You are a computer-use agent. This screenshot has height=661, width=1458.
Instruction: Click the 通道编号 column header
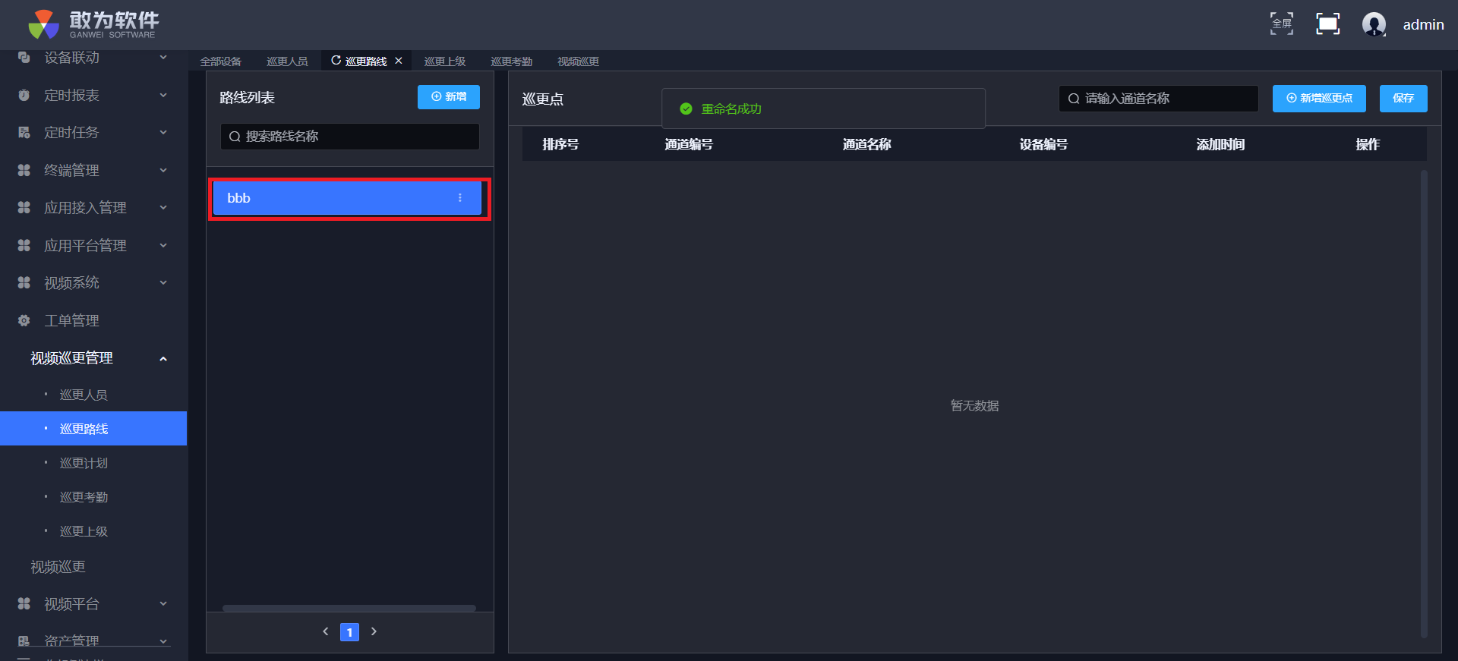tap(689, 145)
